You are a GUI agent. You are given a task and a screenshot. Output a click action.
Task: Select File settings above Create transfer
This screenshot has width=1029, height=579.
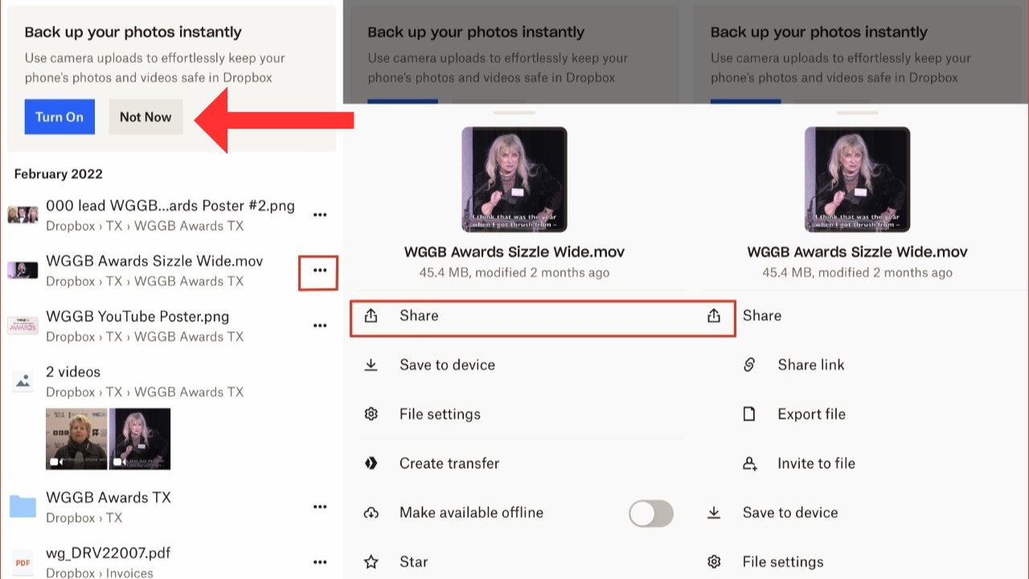tap(440, 414)
